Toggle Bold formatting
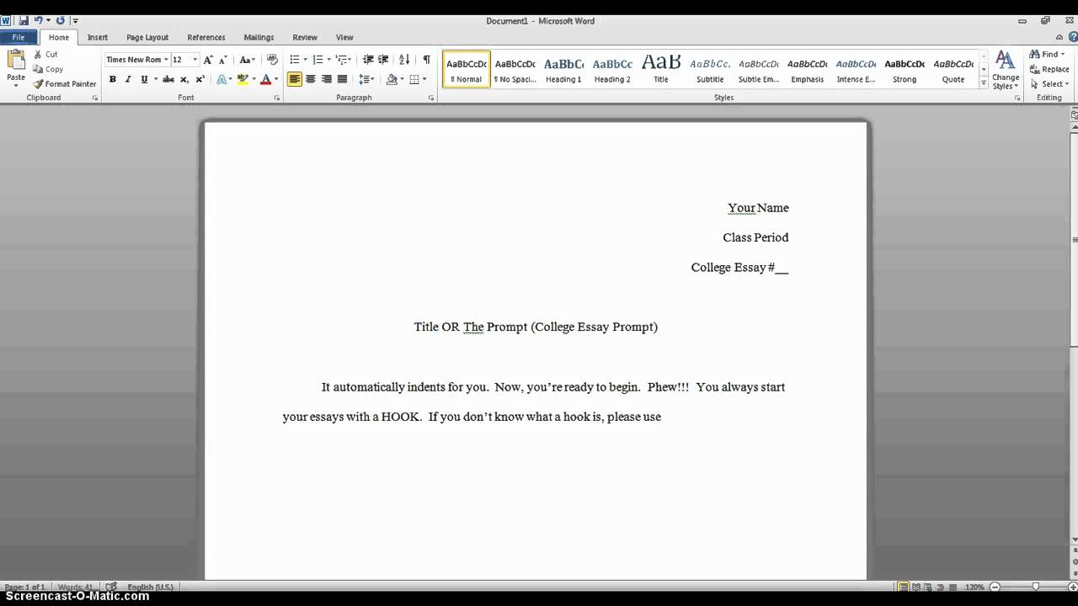Screen dimensions: 1078x606 (112, 78)
